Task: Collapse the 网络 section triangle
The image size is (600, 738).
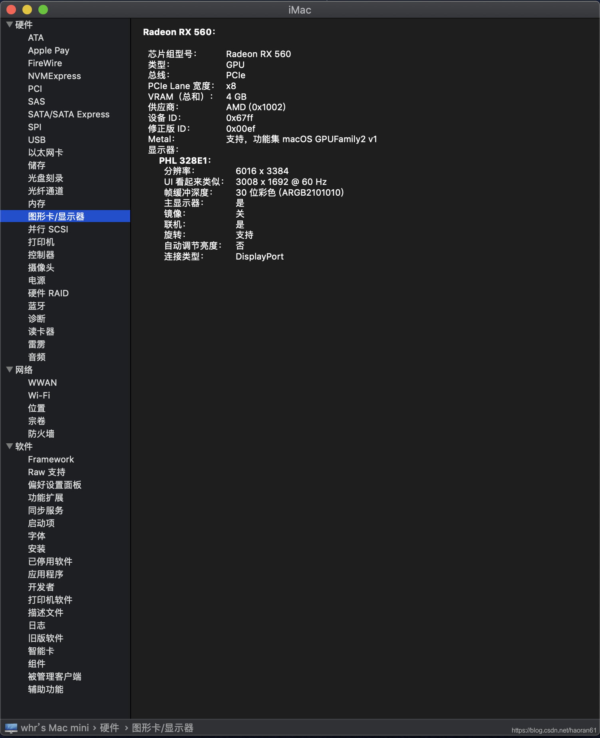Action: point(10,369)
